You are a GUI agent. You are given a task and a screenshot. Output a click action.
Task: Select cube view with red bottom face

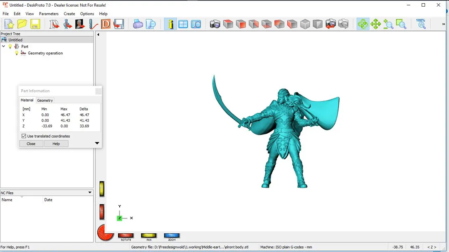[x=266, y=24]
